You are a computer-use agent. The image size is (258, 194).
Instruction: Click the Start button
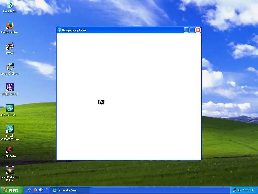(x=12, y=190)
